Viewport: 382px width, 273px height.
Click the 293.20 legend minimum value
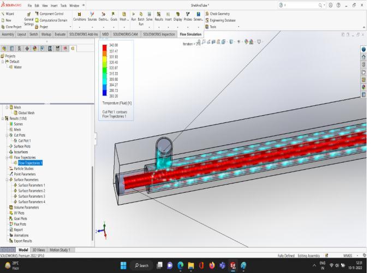[114, 96]
